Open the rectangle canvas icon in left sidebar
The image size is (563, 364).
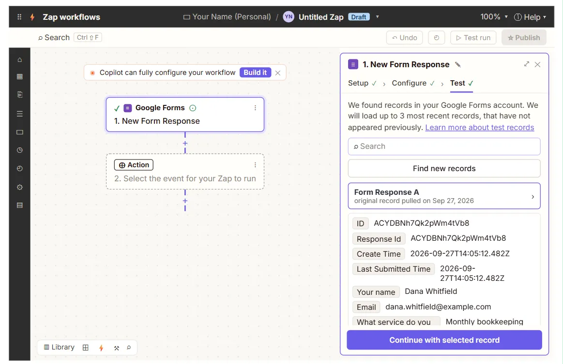click(x=20, y=132)
